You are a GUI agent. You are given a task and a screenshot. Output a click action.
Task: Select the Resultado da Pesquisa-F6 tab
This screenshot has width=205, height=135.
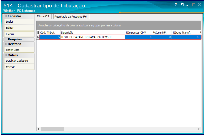(x=71, y=17)
